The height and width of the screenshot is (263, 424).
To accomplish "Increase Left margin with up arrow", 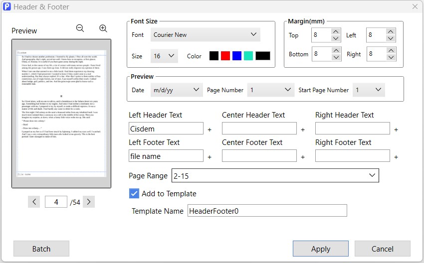I will tap(391, 31).
